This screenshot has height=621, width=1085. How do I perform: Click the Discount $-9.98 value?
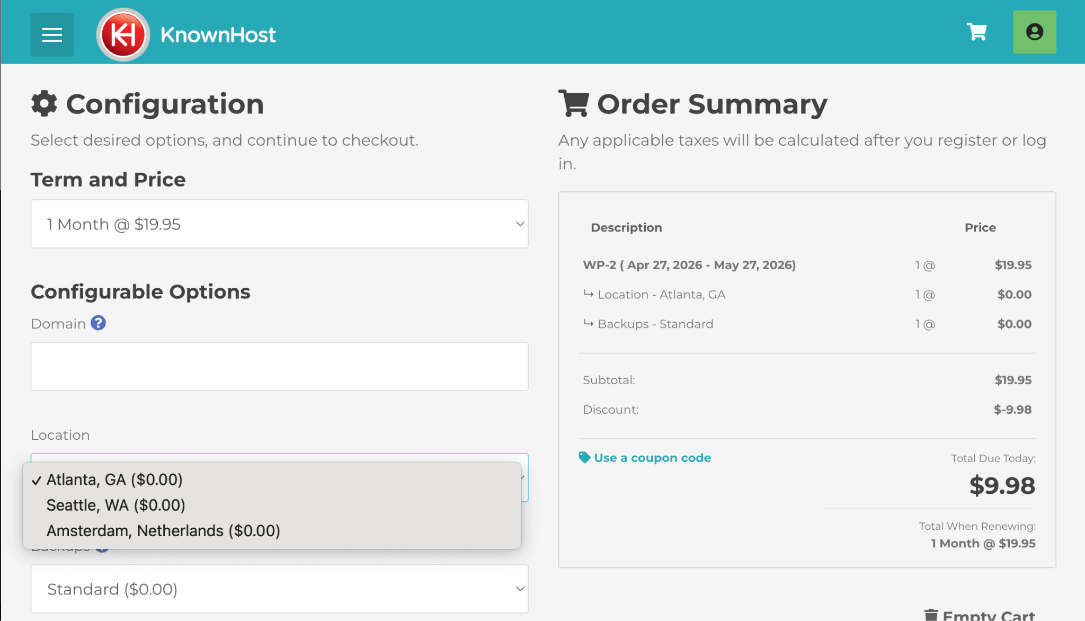click(1012, 410)
